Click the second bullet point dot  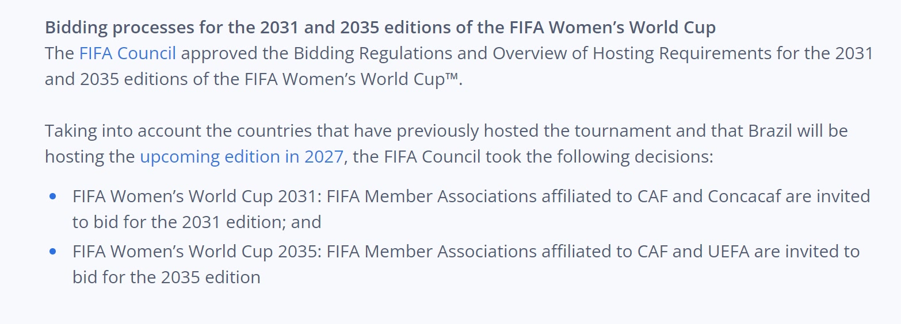pyautogui.click(x=53, y=252)
